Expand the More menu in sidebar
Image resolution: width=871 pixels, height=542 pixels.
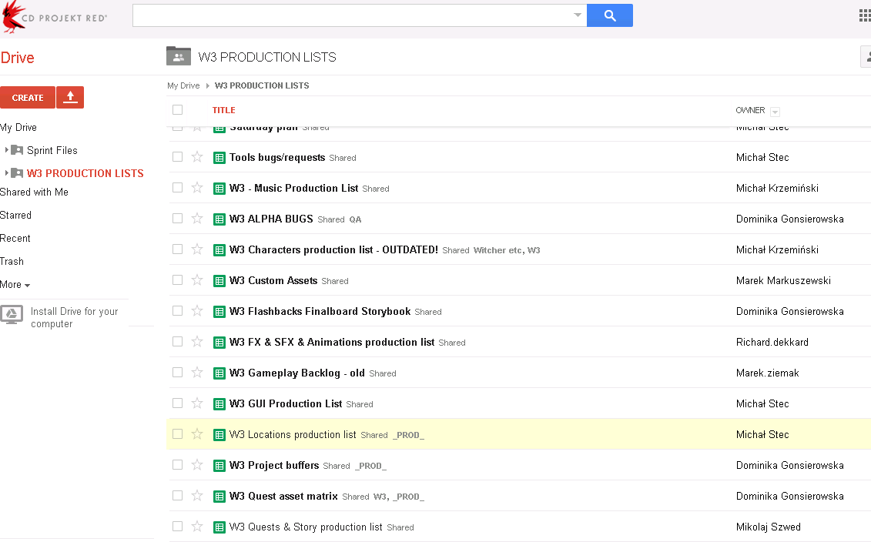(x=15, y=284)
